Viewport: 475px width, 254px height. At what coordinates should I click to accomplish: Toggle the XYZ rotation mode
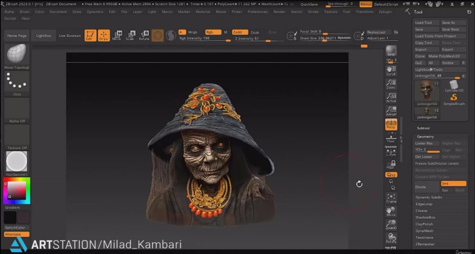391,175
